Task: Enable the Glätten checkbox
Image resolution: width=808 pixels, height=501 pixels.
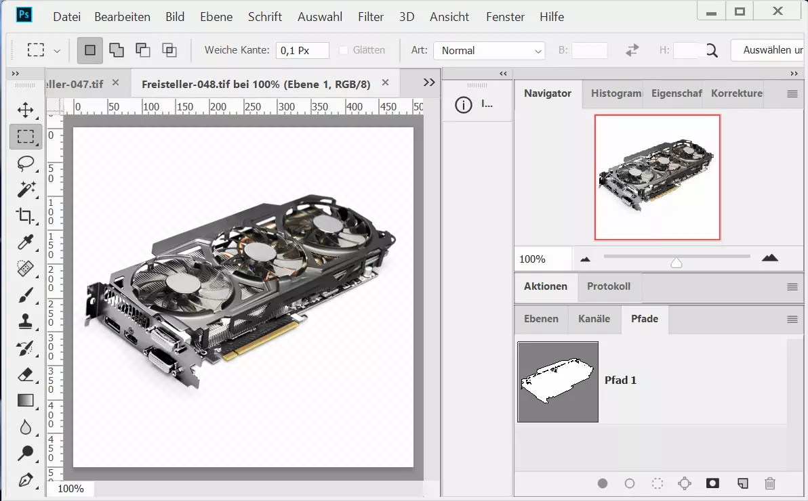Action: point(344,50)
